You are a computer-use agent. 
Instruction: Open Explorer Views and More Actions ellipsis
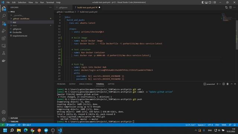click(50, 7)
